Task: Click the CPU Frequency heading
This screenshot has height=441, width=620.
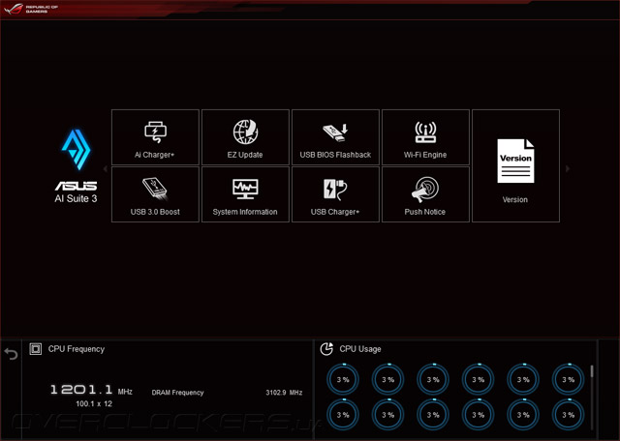Action: pyautogui.click(x=77, y=349)
